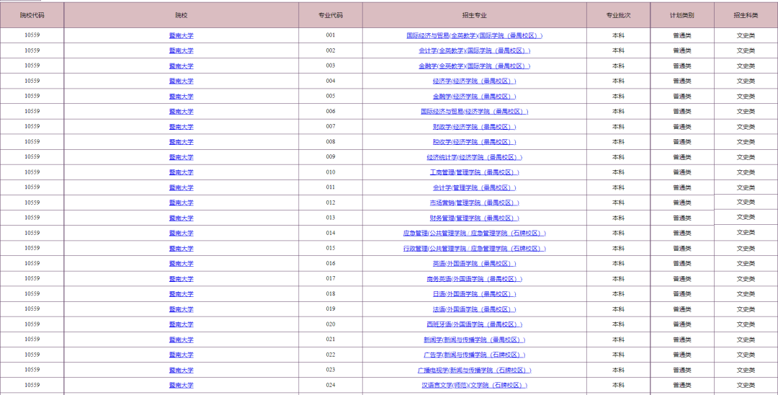Select the 财政学(经济学院) link
Image resolution: width=778 pixels, height=395 pixels.
[474, 127]
